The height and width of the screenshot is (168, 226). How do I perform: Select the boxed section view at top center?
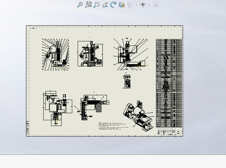pyautogui.click(x=91, y=54)
